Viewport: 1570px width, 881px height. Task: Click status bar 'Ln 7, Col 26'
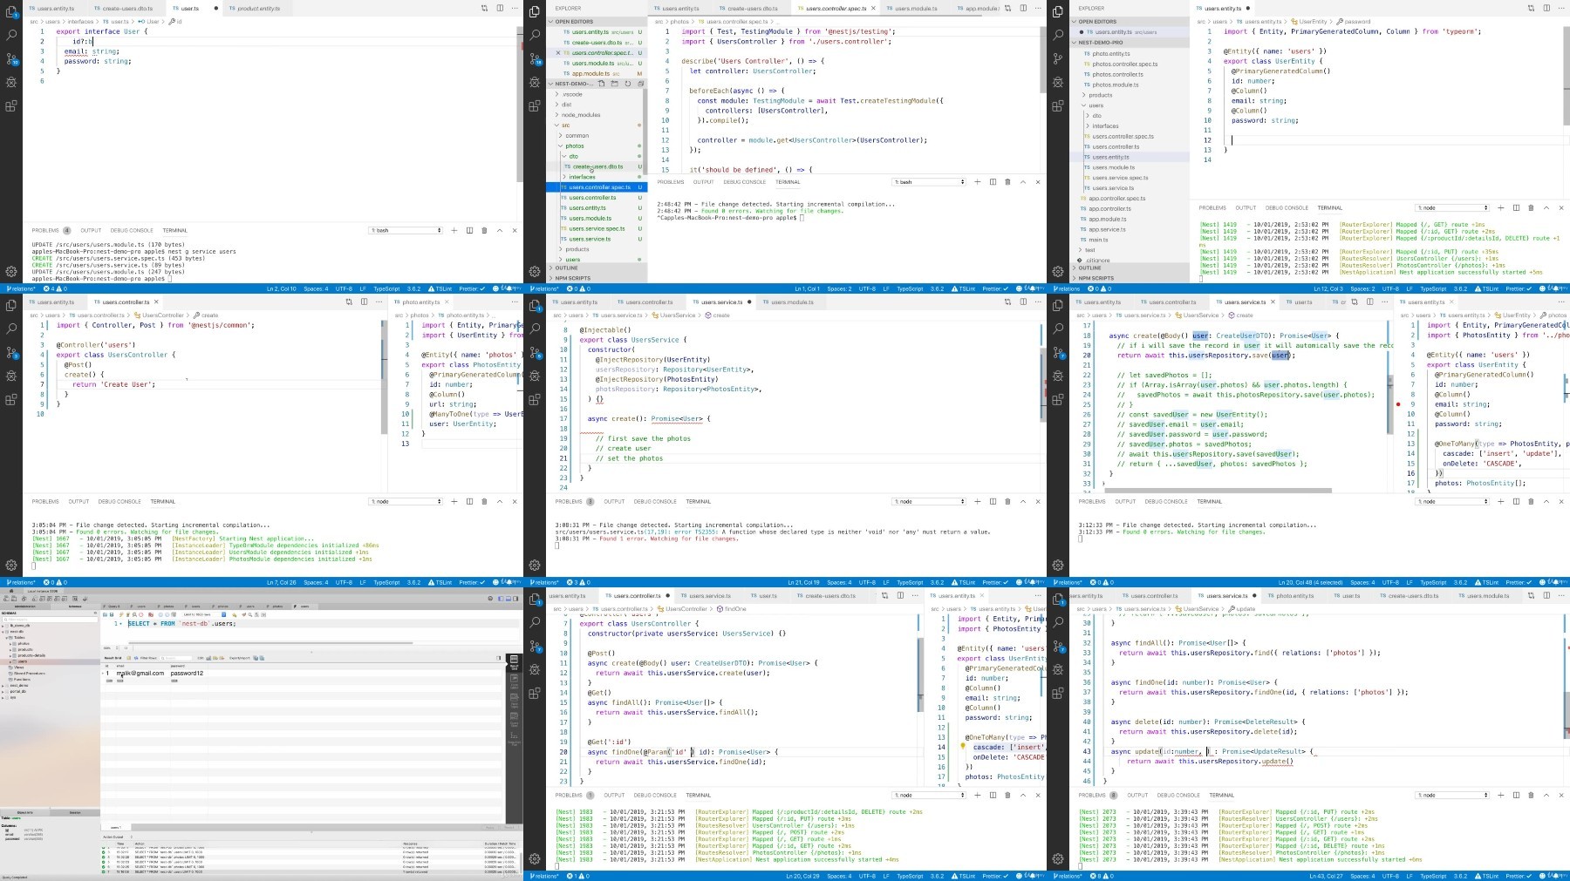pyautogui.click(x=282, y=582)
